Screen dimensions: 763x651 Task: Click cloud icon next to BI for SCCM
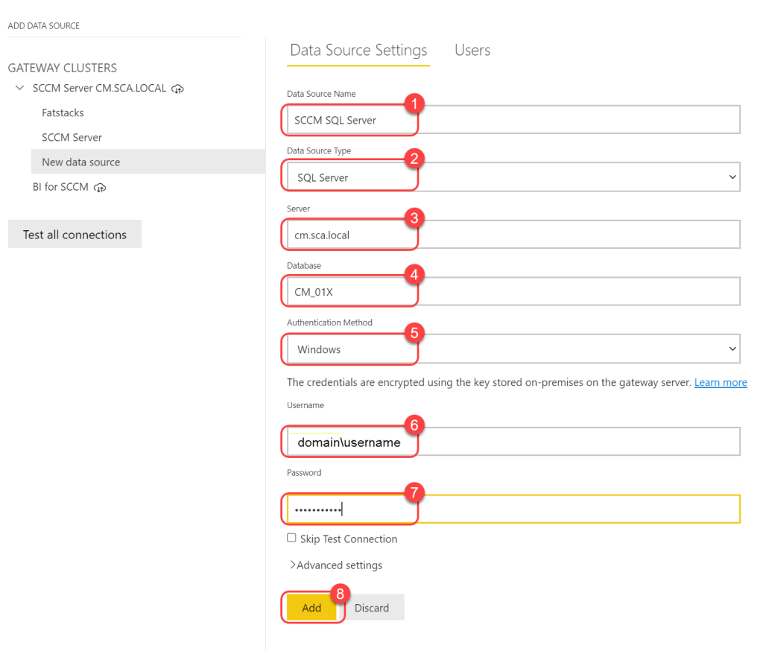(100, 188)
